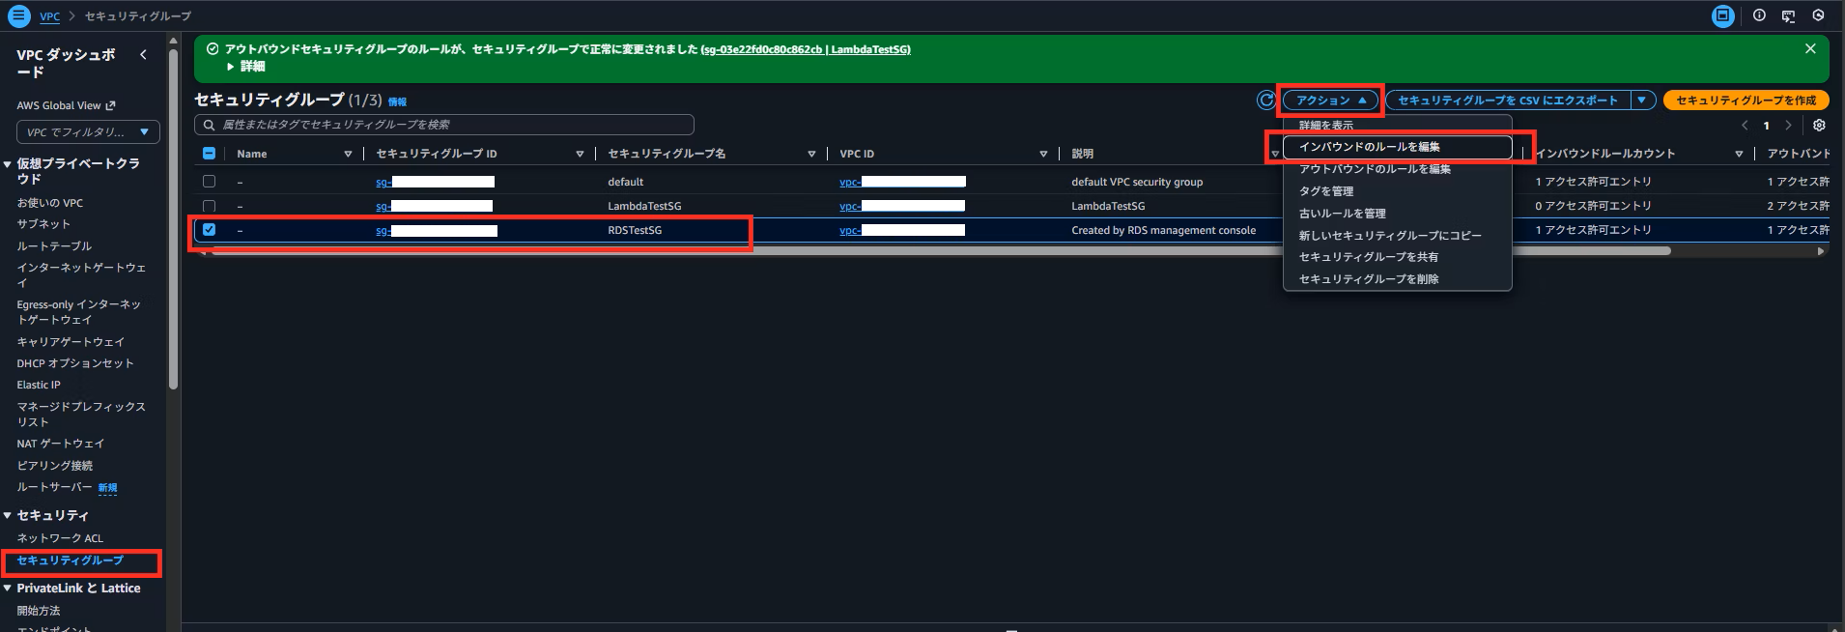This screenshot has width=1845, height=632.
Task: Open the 情報 link beside the title
Action: coord(397,101)
